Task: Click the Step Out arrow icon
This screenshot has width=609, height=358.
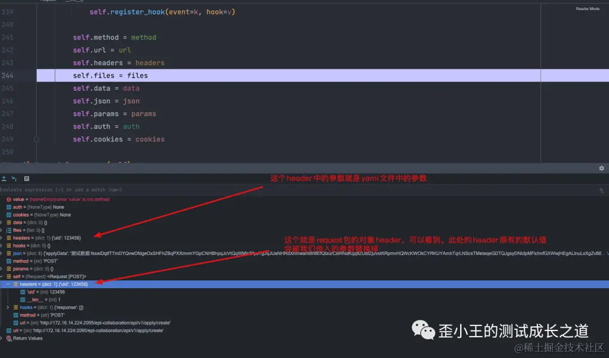Action: click(x=4, y=178)
